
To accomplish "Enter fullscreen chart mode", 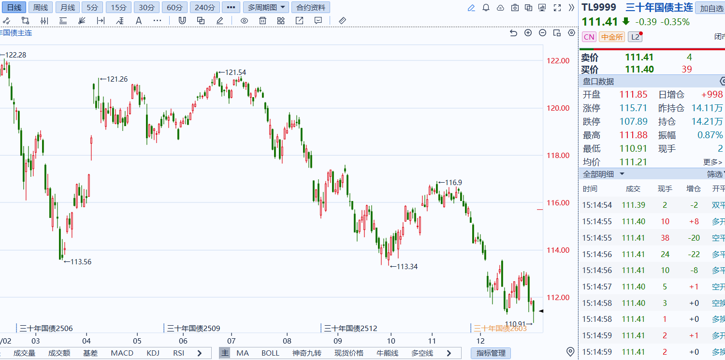I will [x=557, y=8].
